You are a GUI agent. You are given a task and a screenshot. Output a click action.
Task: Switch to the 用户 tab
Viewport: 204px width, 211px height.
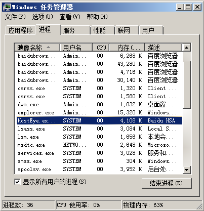[151, 30]
